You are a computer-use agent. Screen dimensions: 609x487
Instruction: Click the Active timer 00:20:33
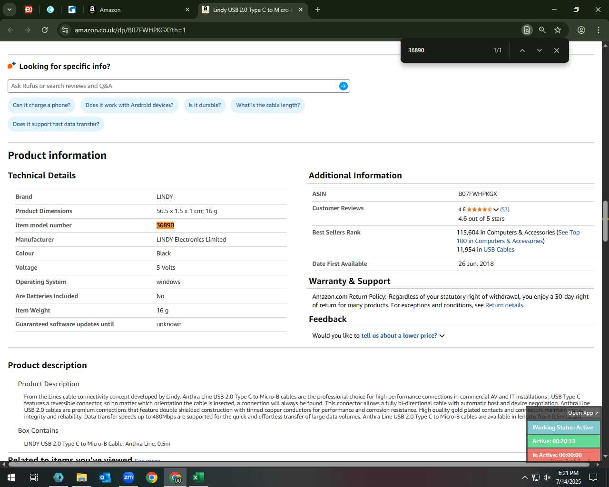pos(563,441)
